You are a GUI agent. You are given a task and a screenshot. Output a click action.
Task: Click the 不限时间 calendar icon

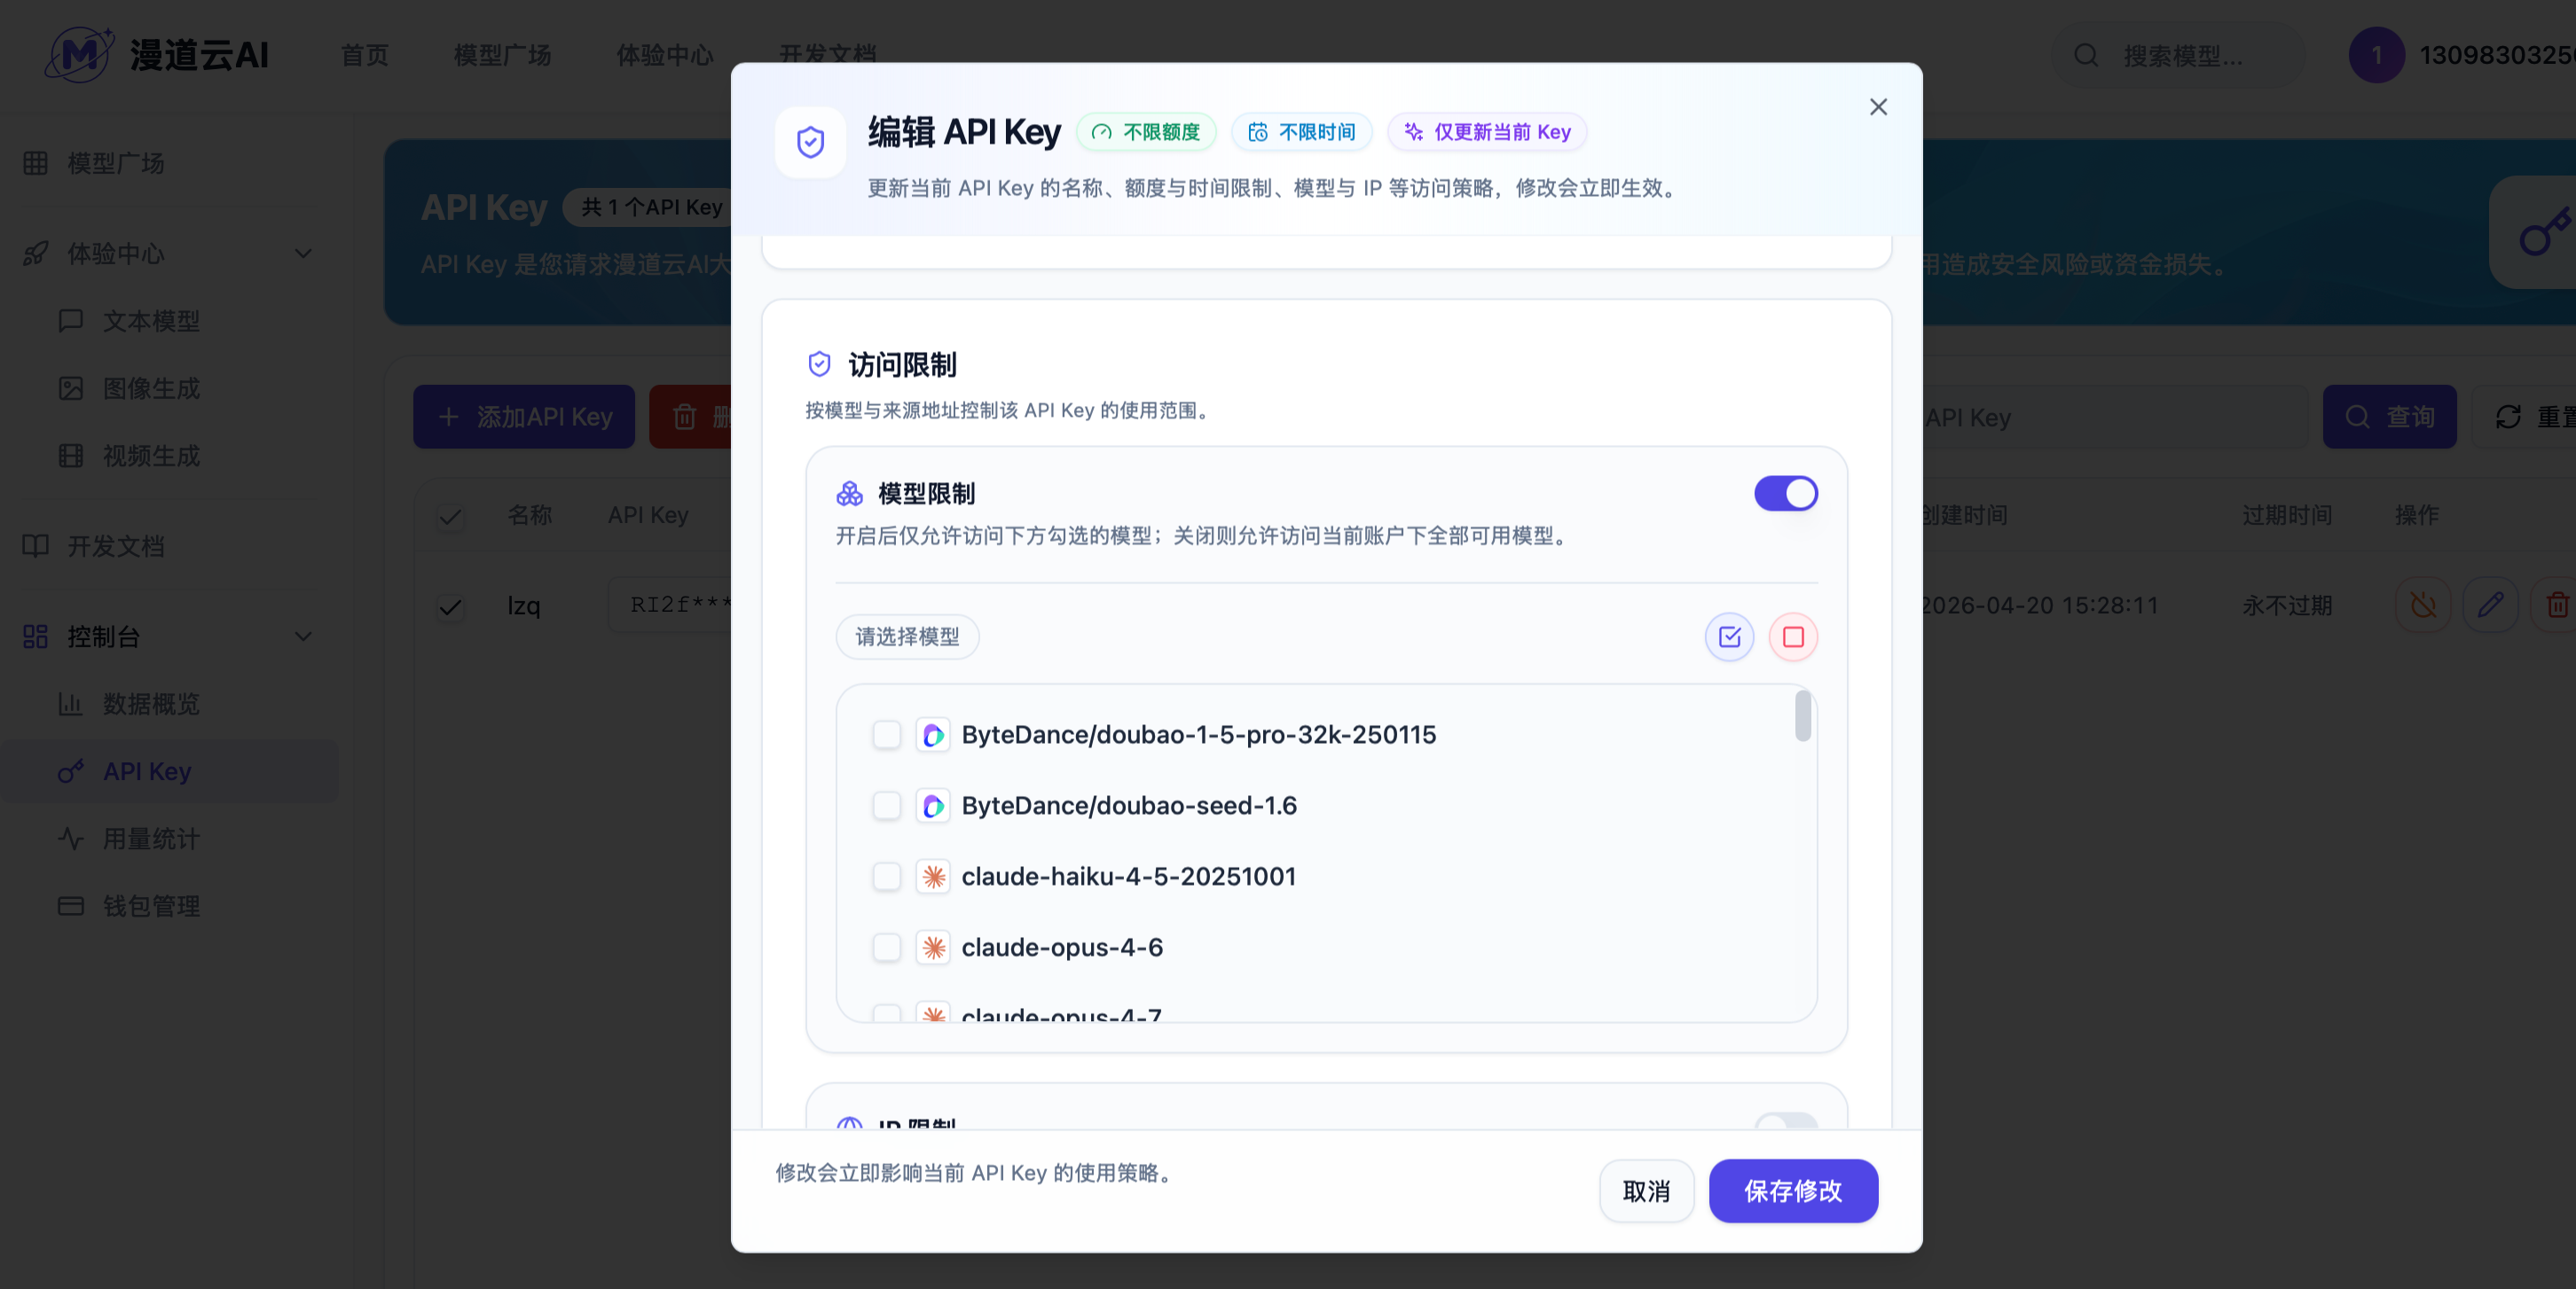click(x=1257, y=132)
